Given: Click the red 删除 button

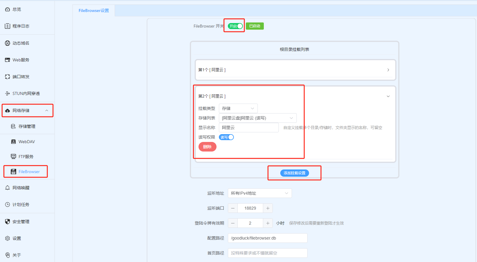Looking at the screenshot, I should point(207,147).
